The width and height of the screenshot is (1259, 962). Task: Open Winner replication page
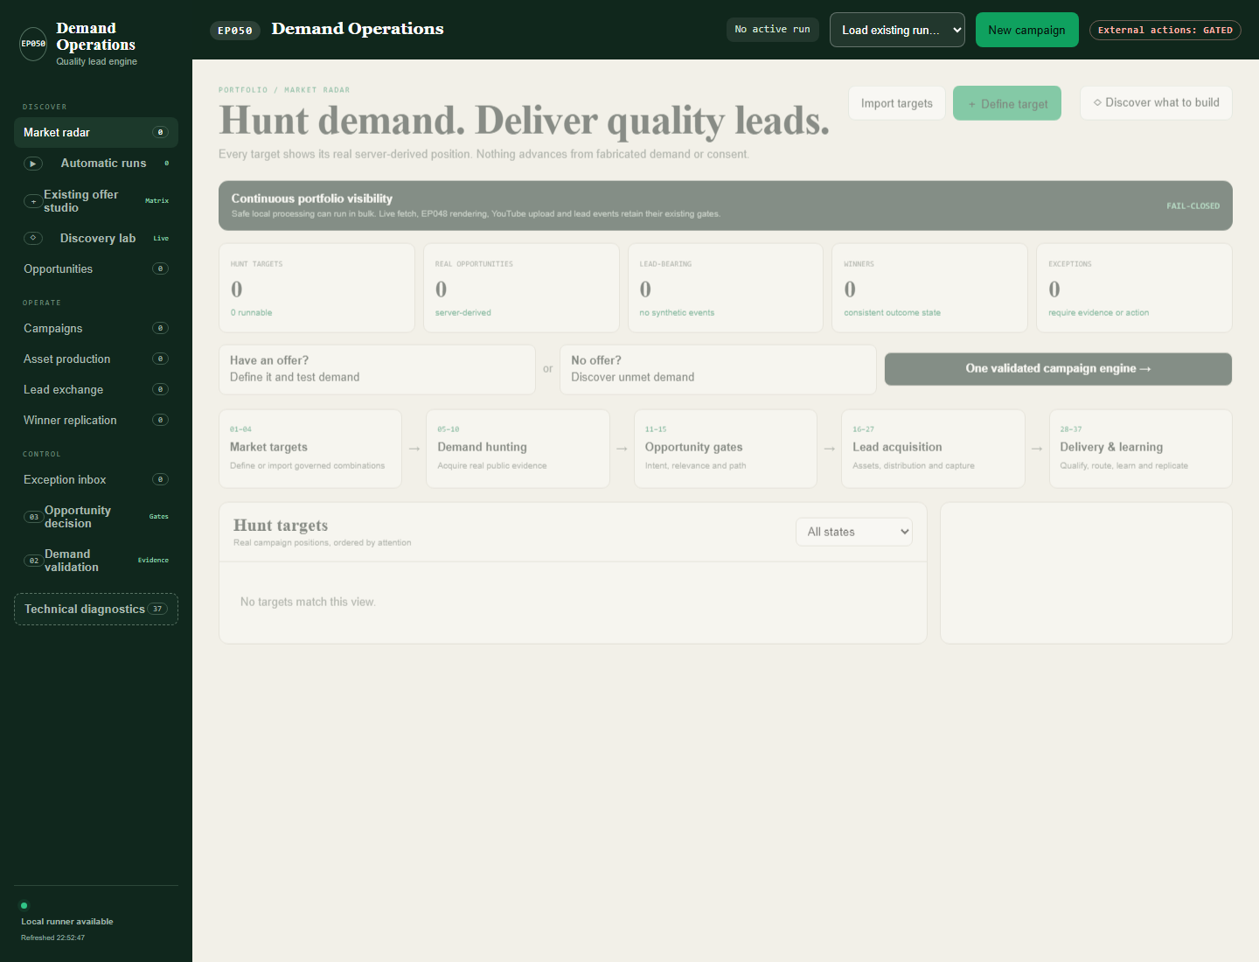click(x=96, y=421)
